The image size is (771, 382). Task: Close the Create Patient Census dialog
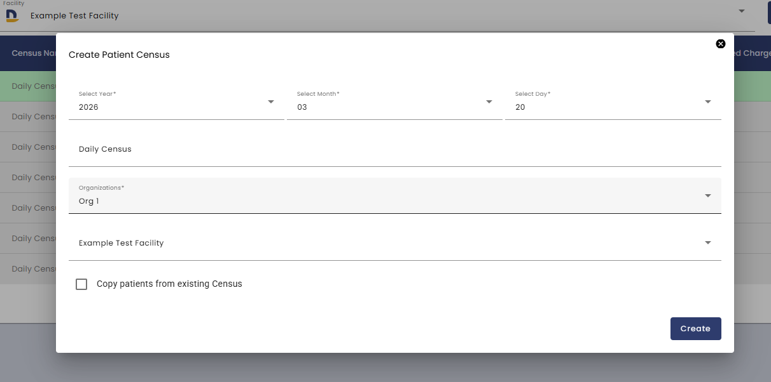coord(721,44)
